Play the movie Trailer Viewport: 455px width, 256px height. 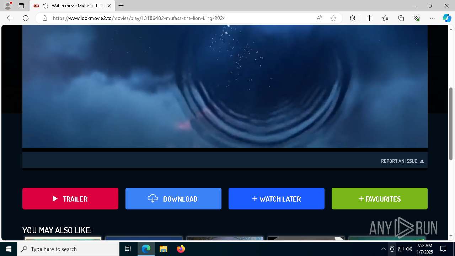(70, 199)
